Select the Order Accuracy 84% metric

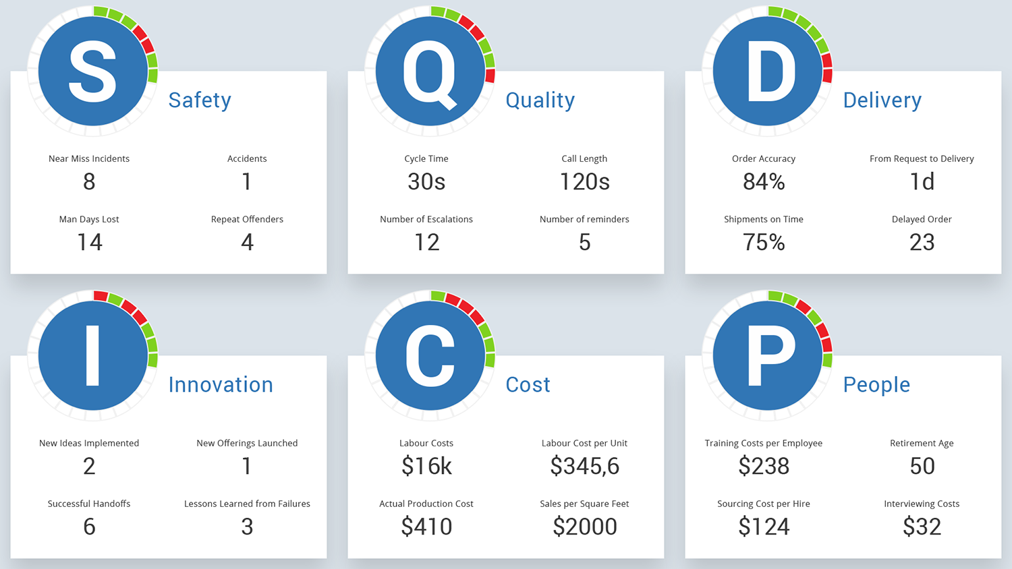(x=764, y=181)
